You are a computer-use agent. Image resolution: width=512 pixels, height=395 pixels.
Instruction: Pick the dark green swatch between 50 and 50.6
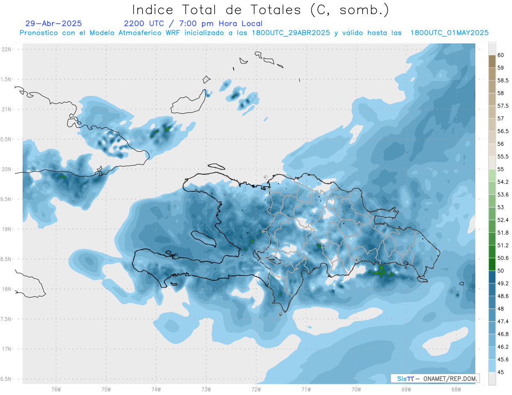pyautogui.click(x=492, y=264)
